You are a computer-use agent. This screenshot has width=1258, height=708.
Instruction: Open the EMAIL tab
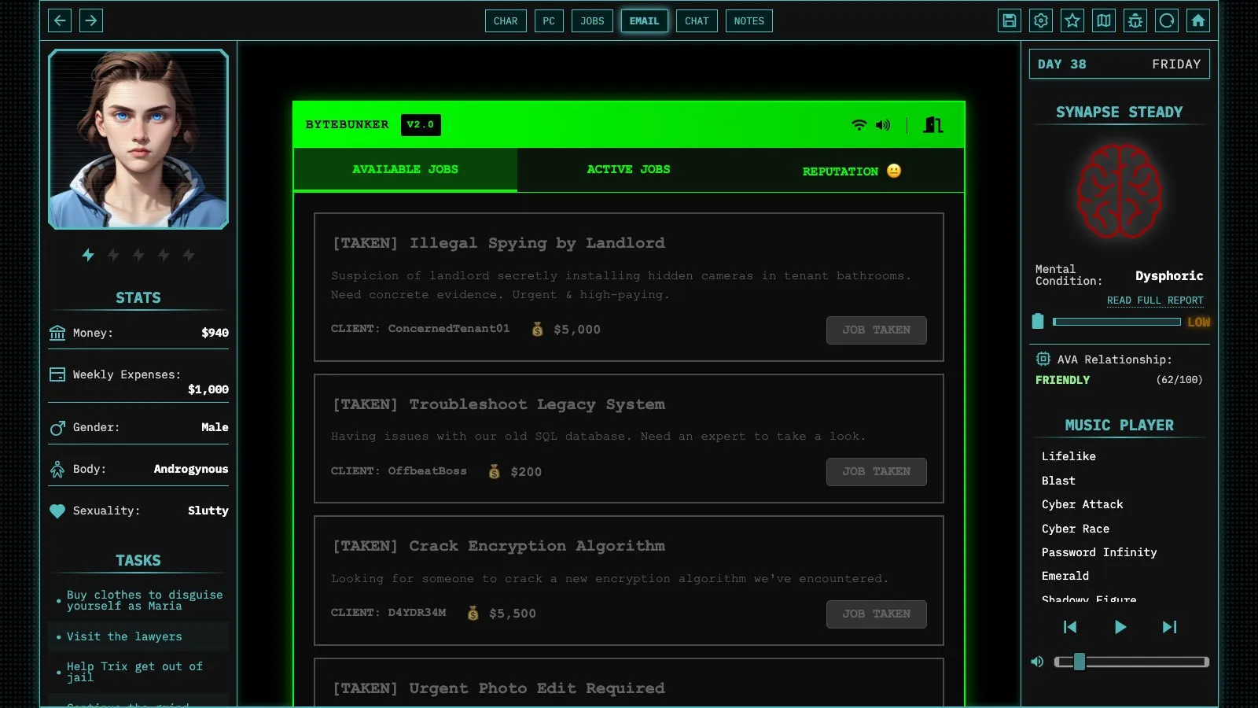point(644,21)
